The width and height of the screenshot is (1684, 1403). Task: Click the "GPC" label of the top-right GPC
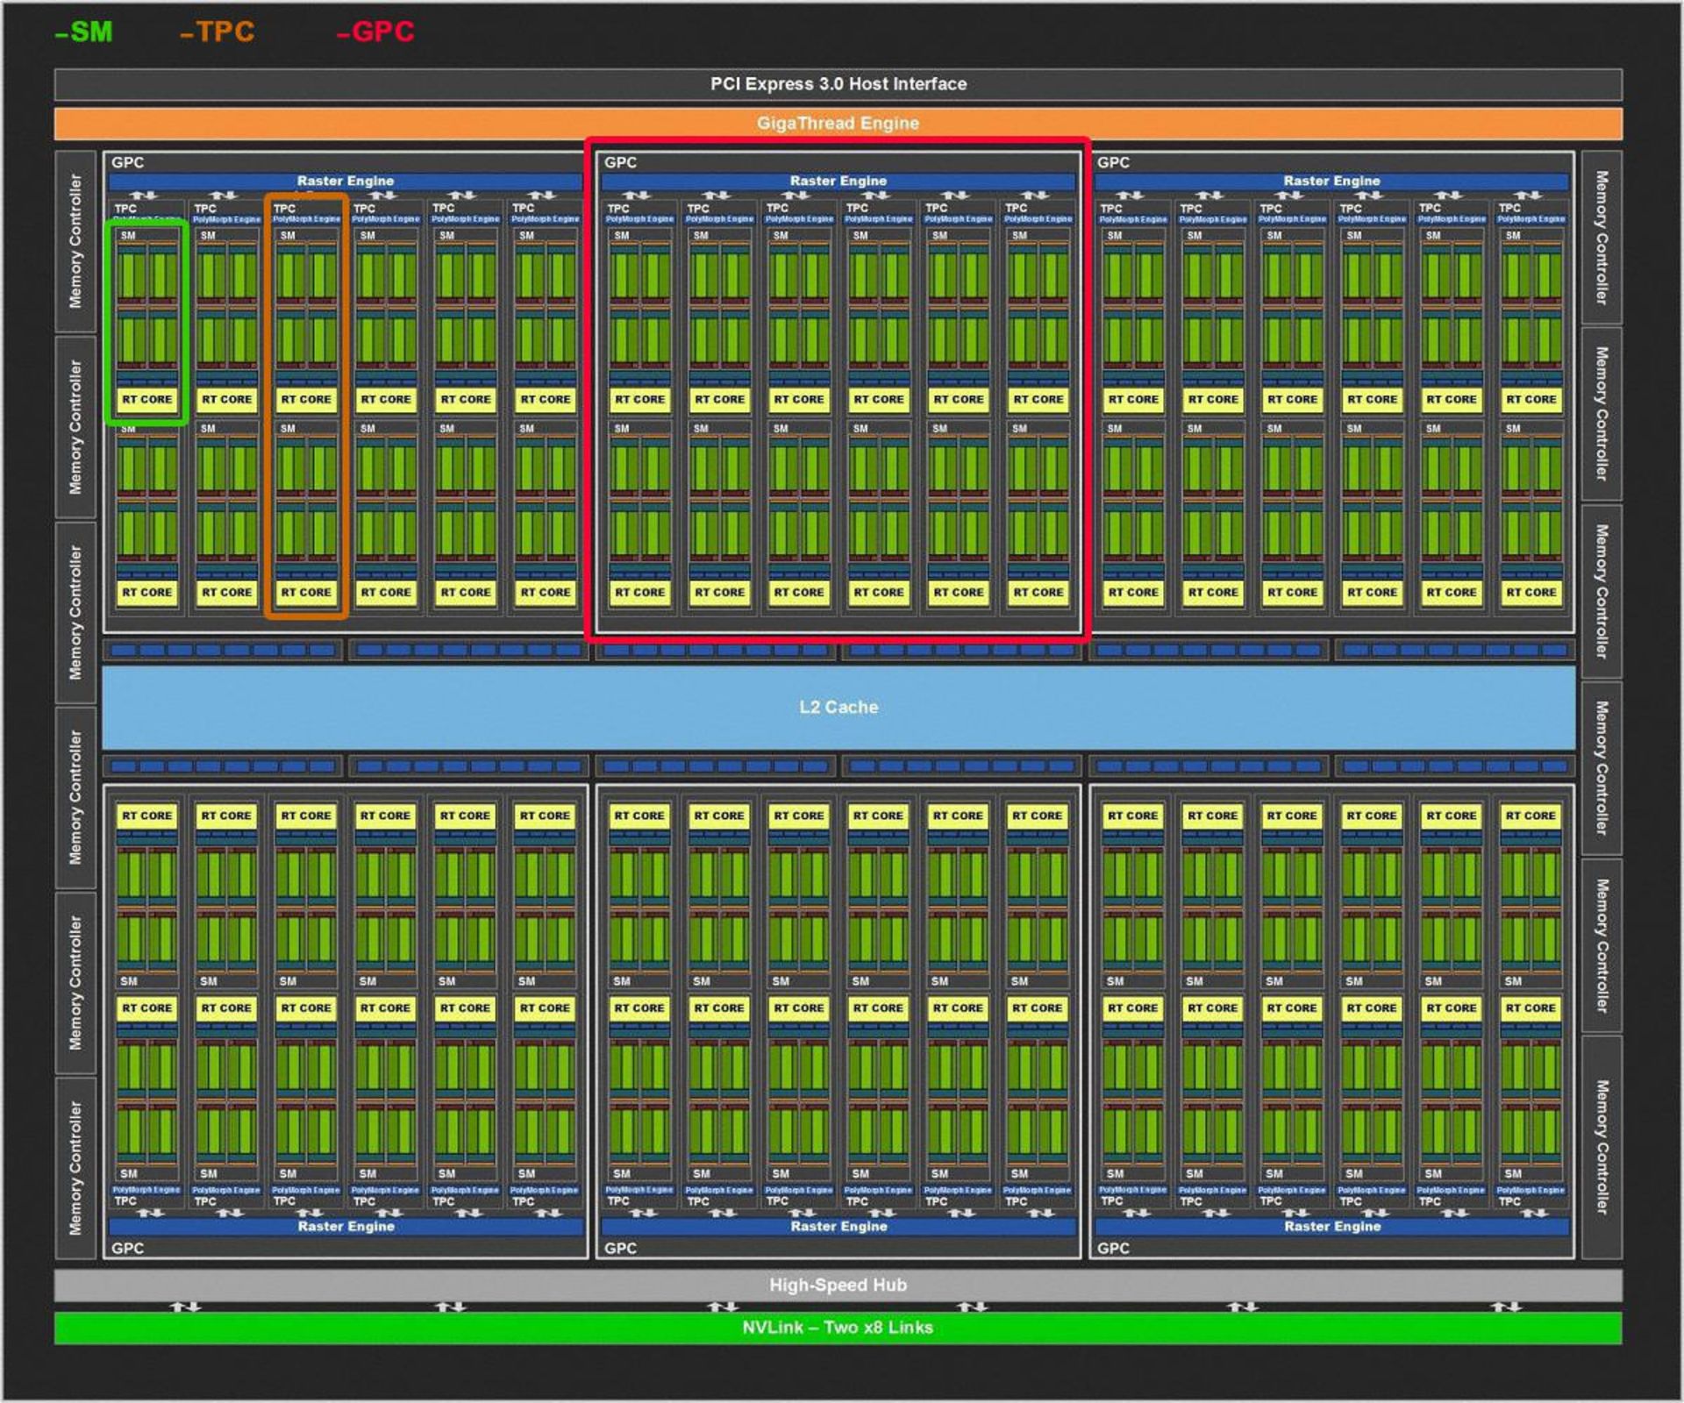point(1113,163)
